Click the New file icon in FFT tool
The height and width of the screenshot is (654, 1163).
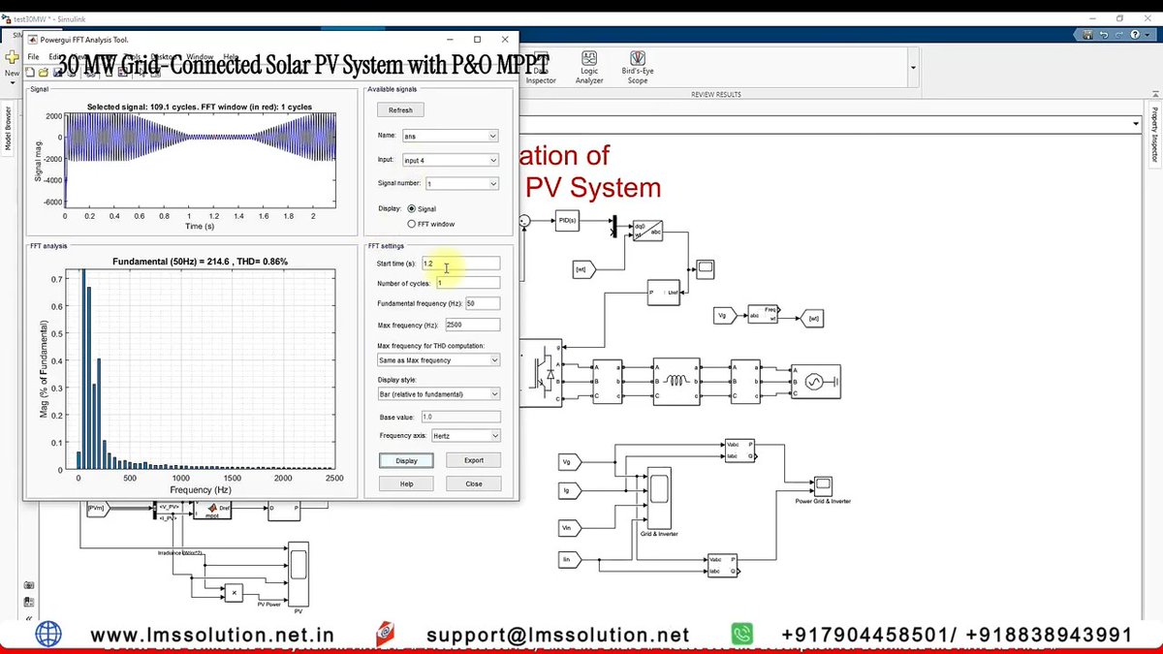30,72
